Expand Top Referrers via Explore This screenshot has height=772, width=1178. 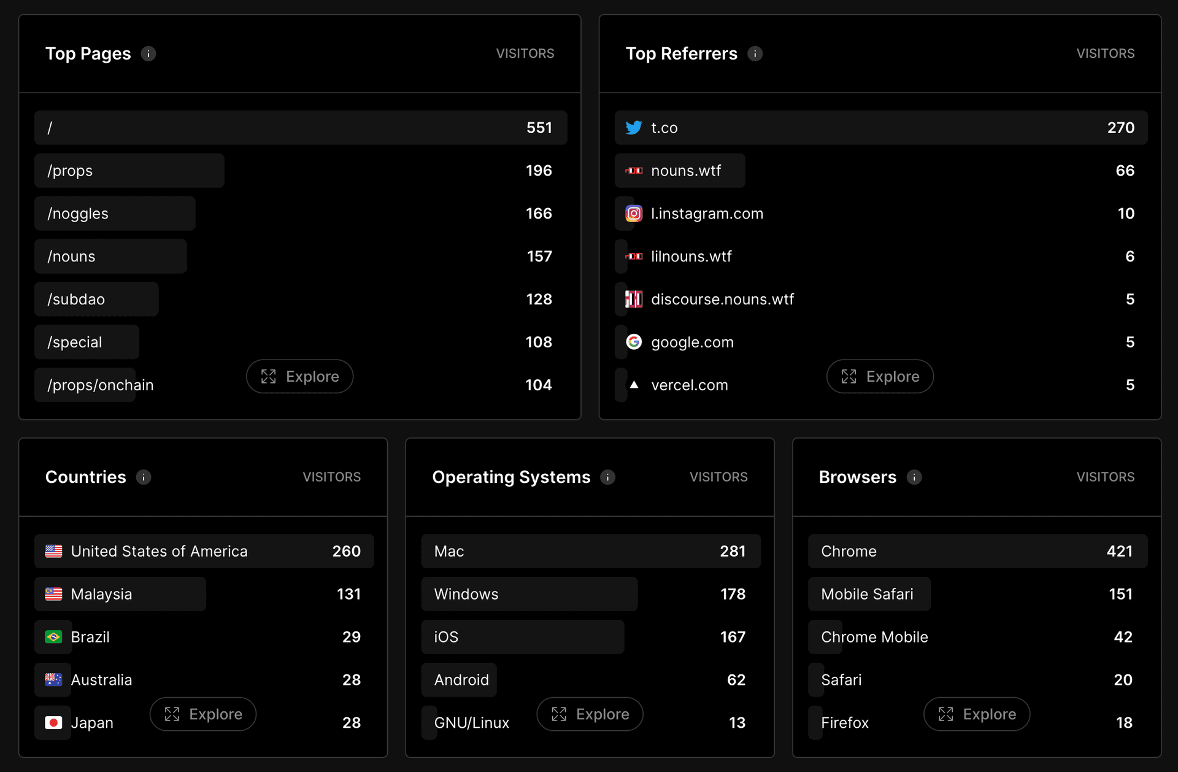(x=880, y=376)
